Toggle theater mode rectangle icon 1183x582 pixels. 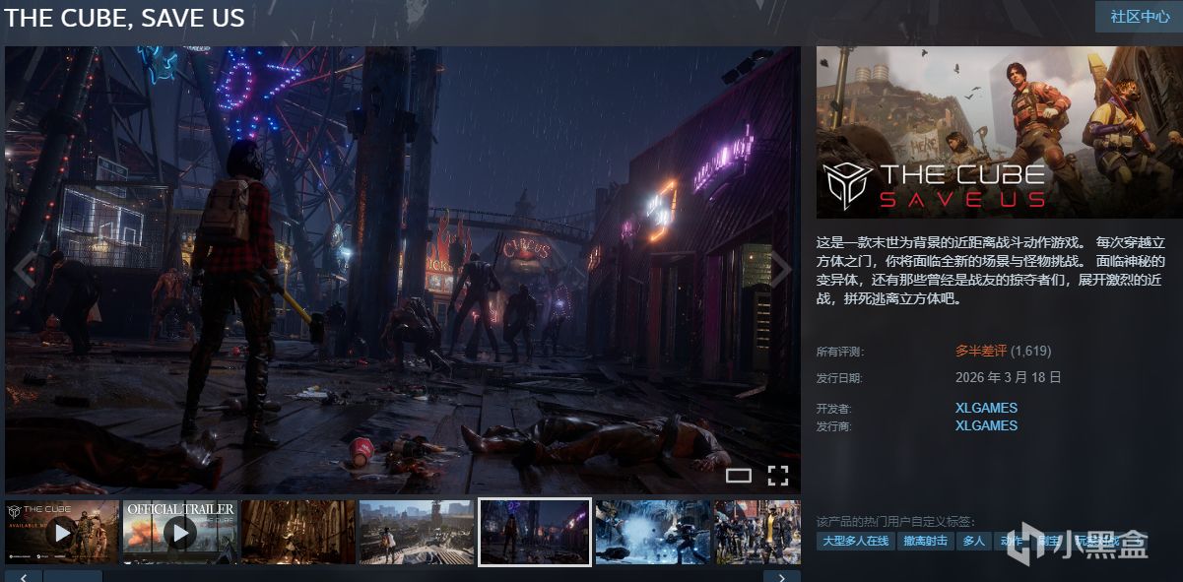point(739,476)
